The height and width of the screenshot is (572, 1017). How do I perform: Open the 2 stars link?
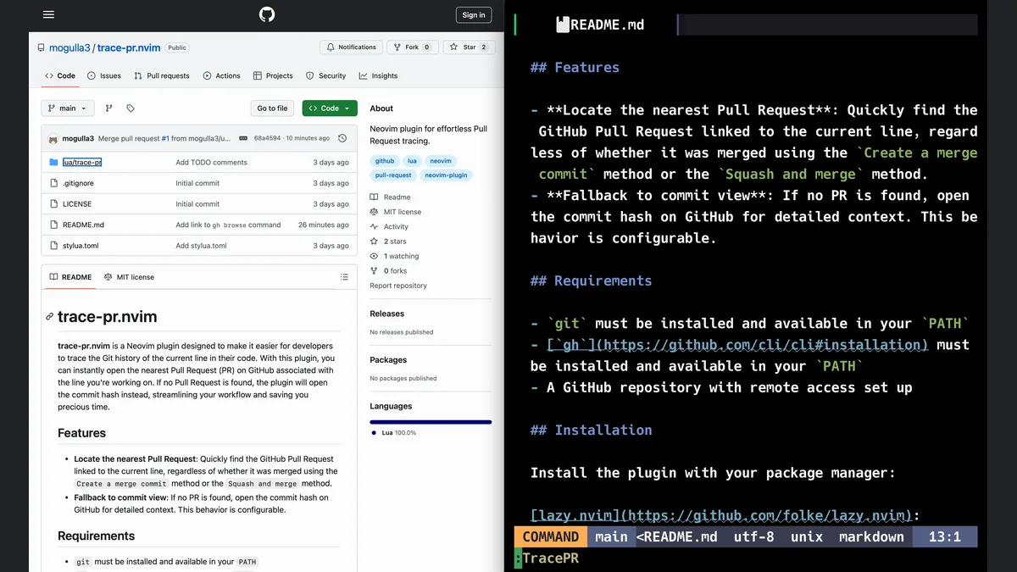point(388,242)
